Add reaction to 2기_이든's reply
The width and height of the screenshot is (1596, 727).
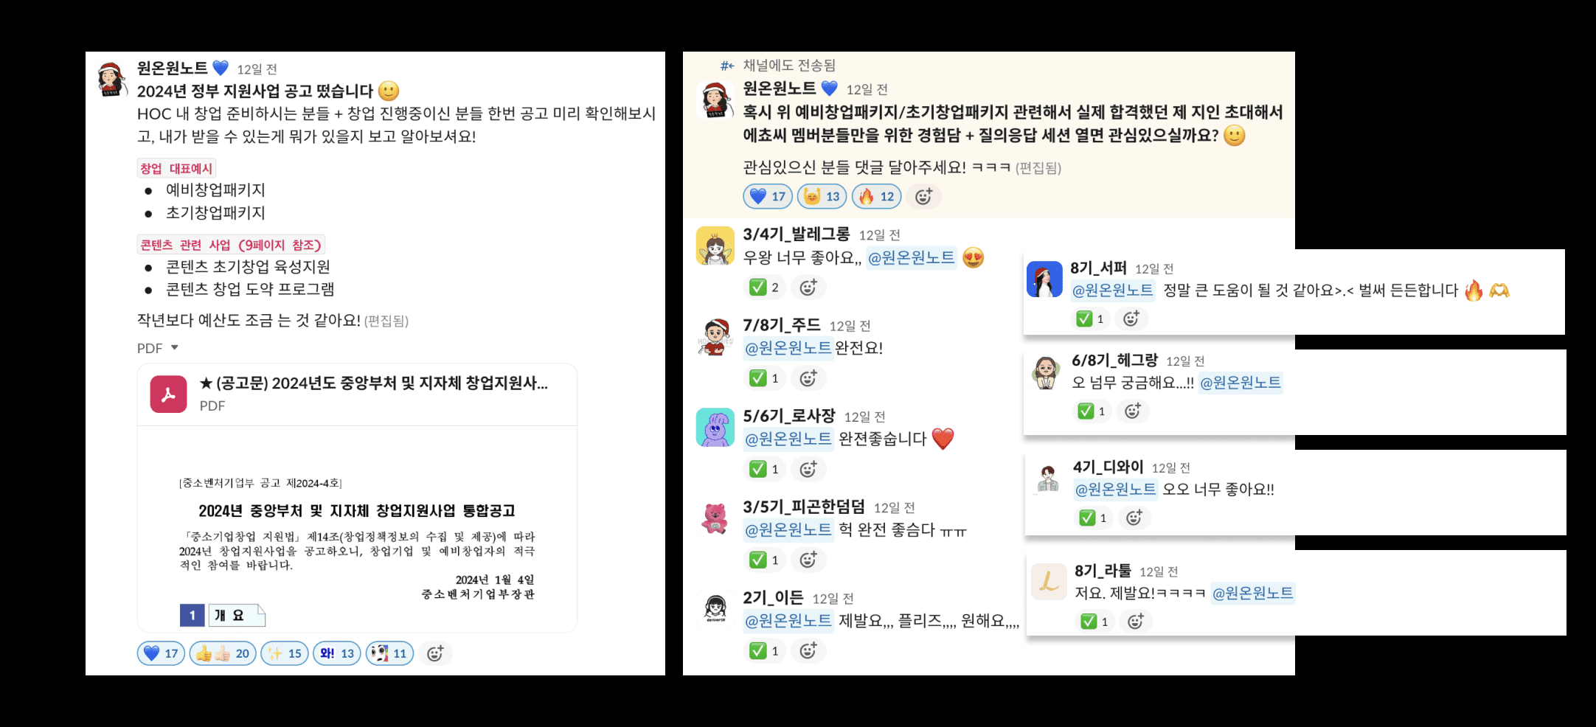click(x=808, y=650)
